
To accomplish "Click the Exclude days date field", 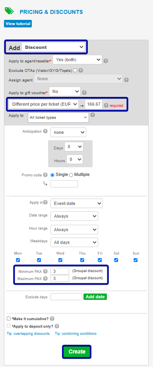I will 66,297.
